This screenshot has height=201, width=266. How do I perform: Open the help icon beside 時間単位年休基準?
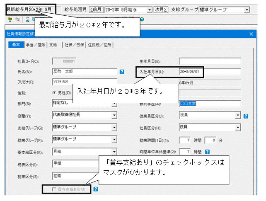[x=207, y=152]
